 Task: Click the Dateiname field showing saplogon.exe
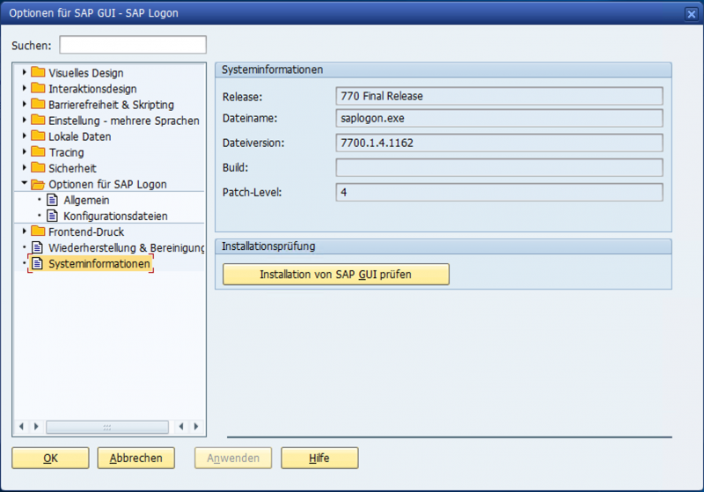499,118
